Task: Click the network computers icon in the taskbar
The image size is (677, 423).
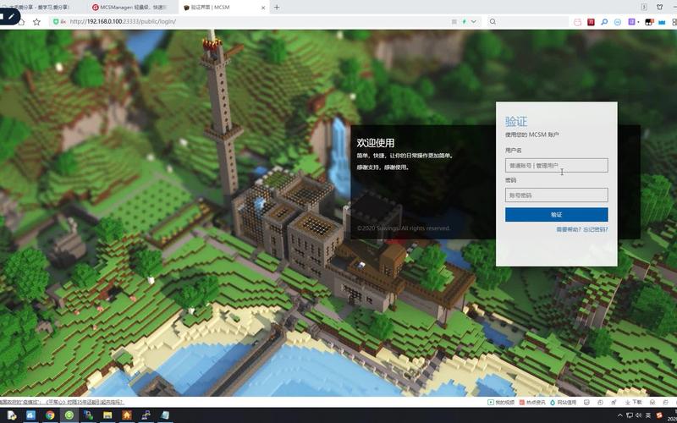Action: click(x=146, y=415)
